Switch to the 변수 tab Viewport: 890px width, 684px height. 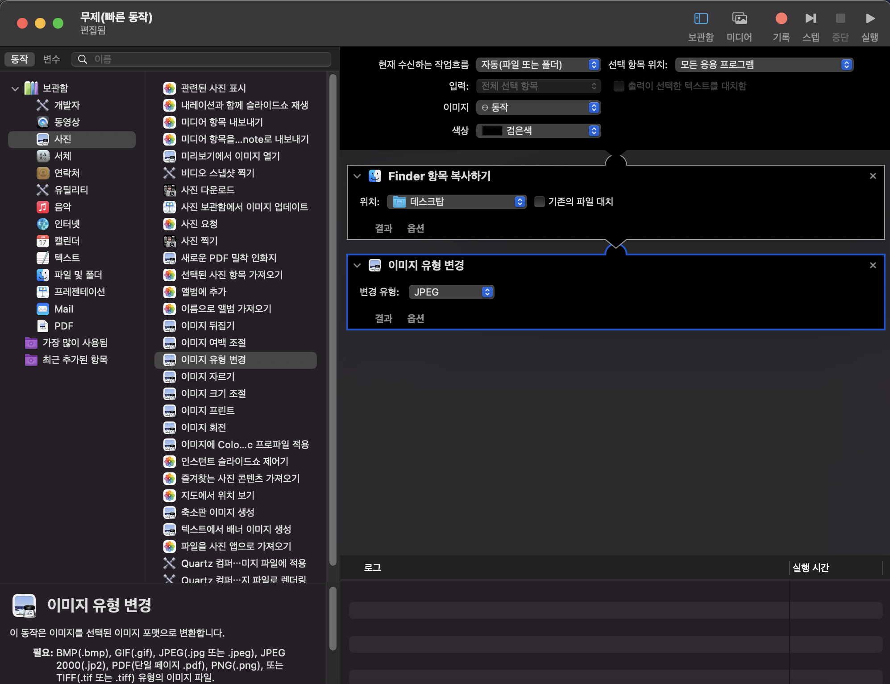coord(52,59)
